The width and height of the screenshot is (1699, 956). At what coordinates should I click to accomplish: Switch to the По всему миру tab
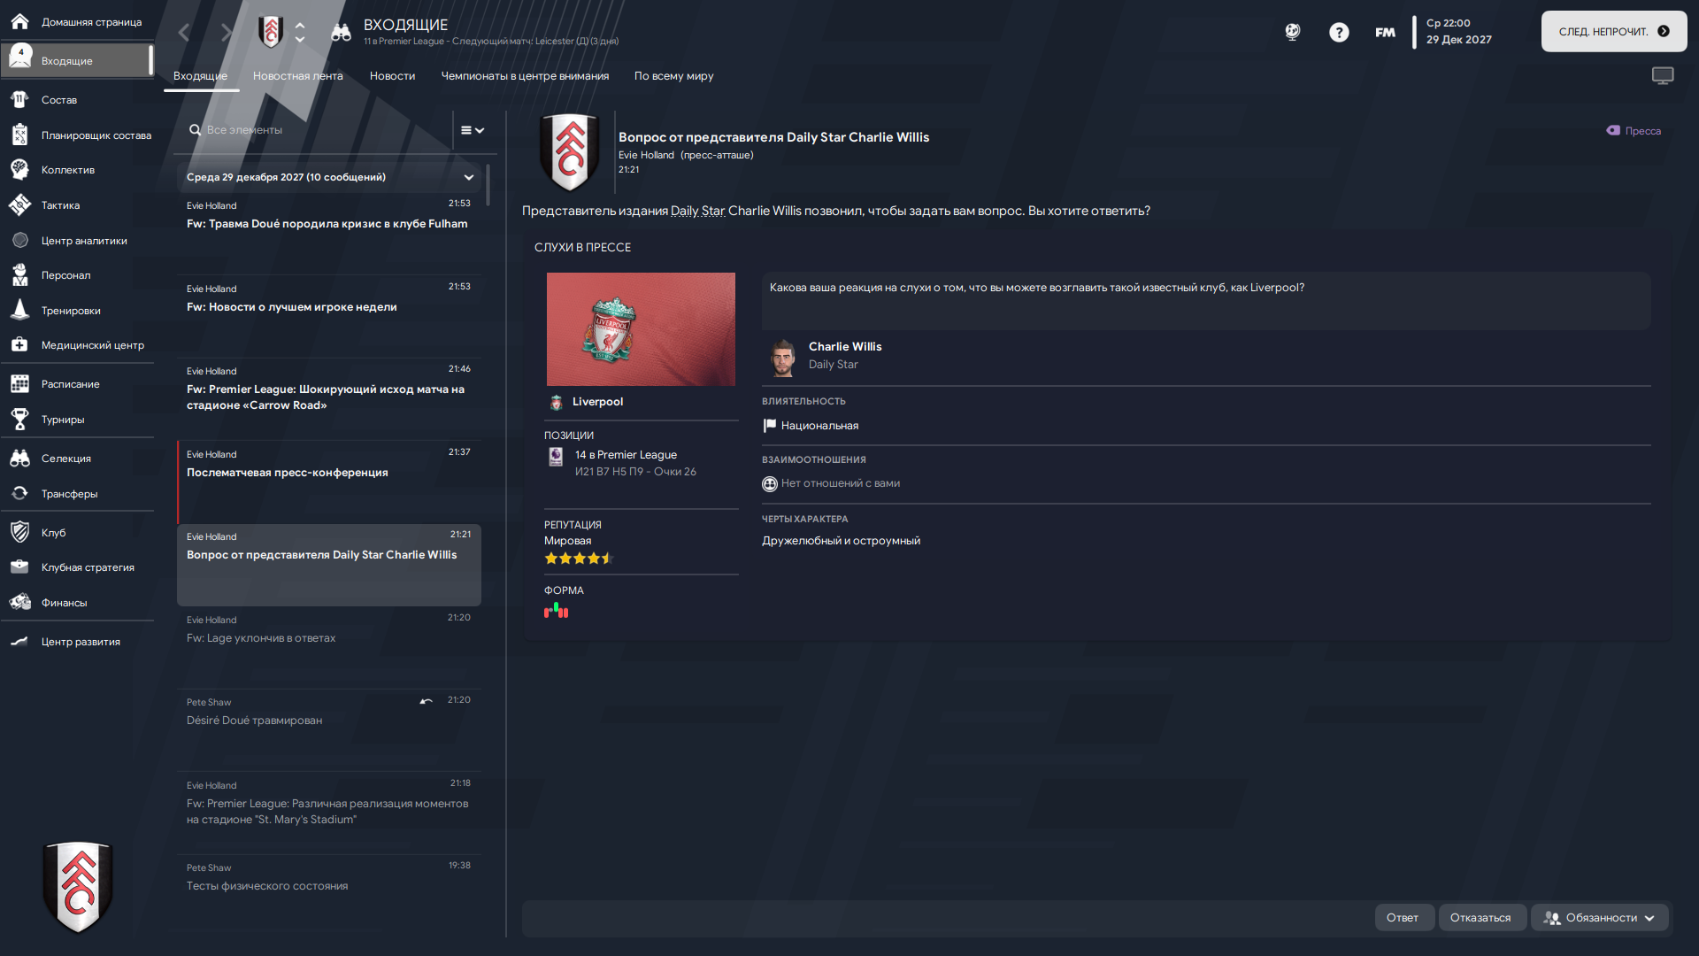pyautogui.click(x=673, y=76)
